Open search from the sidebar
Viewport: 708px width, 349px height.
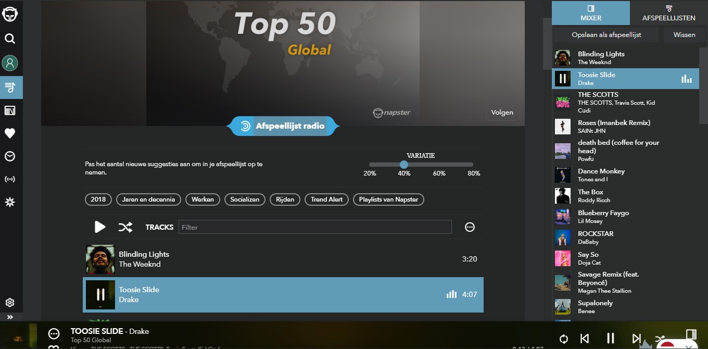click(10, 39)
